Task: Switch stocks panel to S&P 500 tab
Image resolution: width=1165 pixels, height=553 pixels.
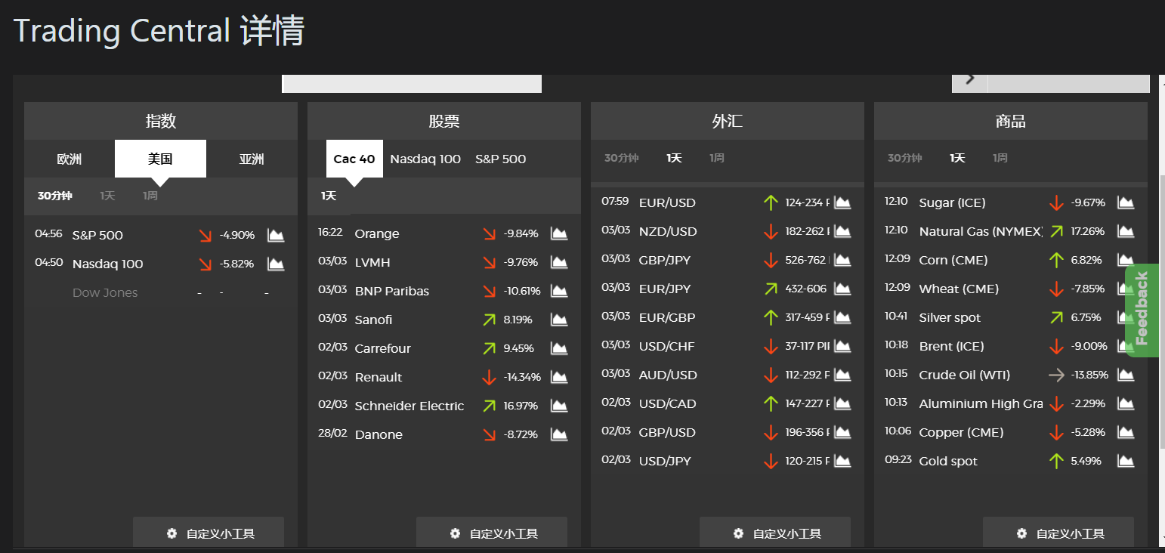Action: click(500, 159)
